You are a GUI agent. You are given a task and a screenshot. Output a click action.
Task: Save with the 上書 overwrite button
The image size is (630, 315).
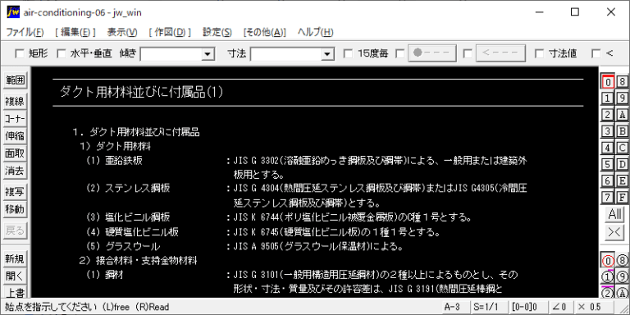[x=15, y=292]
